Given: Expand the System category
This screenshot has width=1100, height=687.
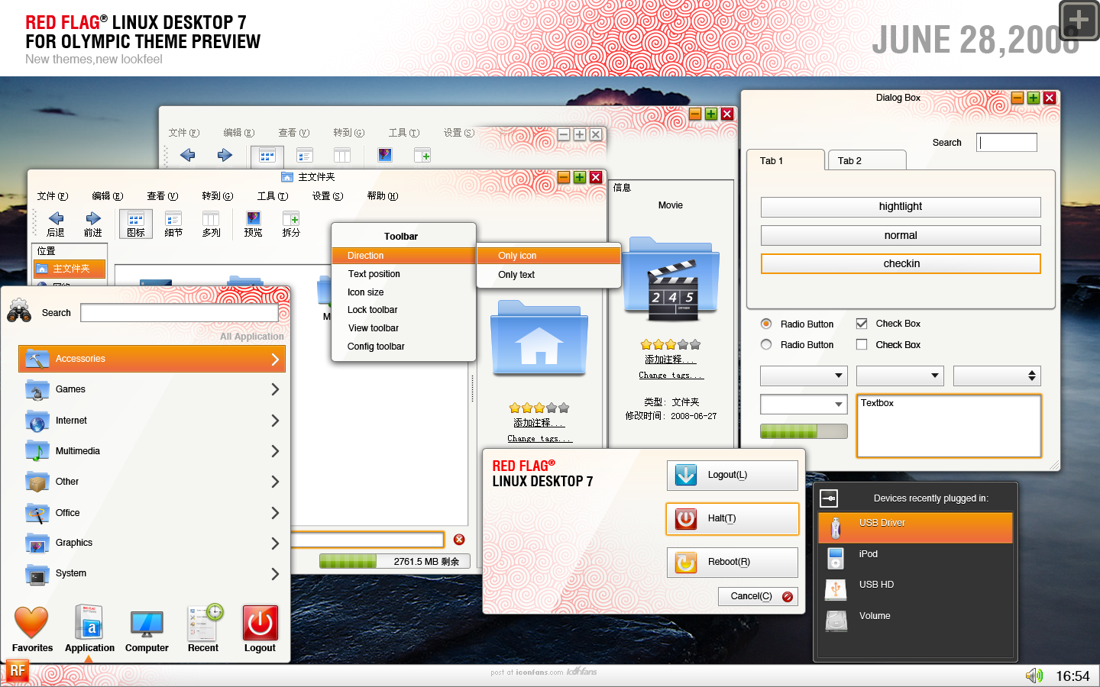Looking at the screenshot, I should [152, 573].
